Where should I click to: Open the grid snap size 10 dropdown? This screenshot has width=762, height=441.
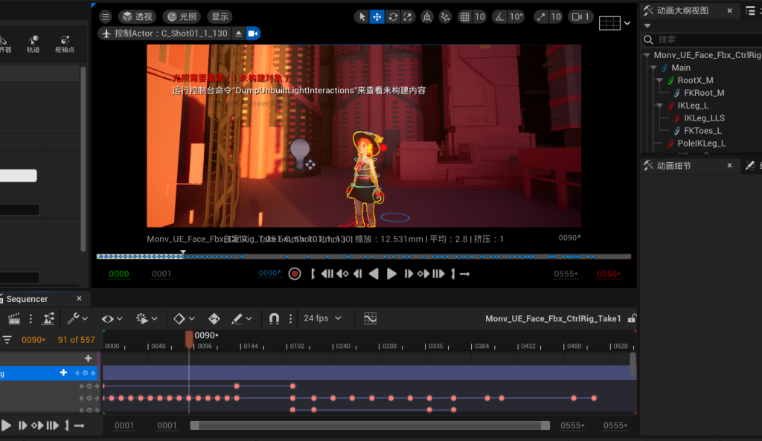tap(480, 17)
